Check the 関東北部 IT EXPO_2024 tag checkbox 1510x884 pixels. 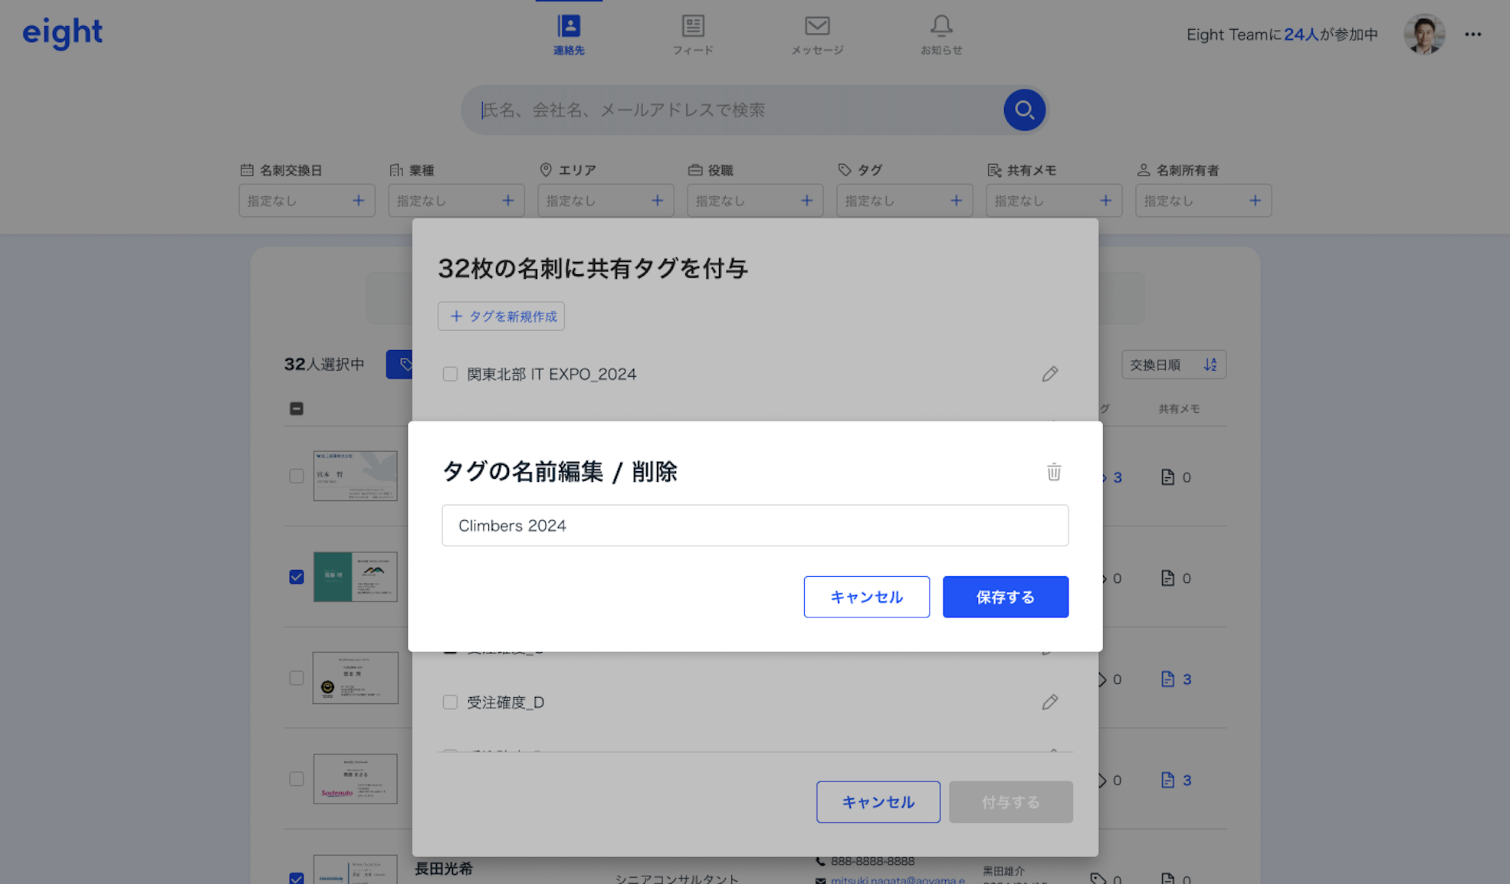[x=450, y=374]
